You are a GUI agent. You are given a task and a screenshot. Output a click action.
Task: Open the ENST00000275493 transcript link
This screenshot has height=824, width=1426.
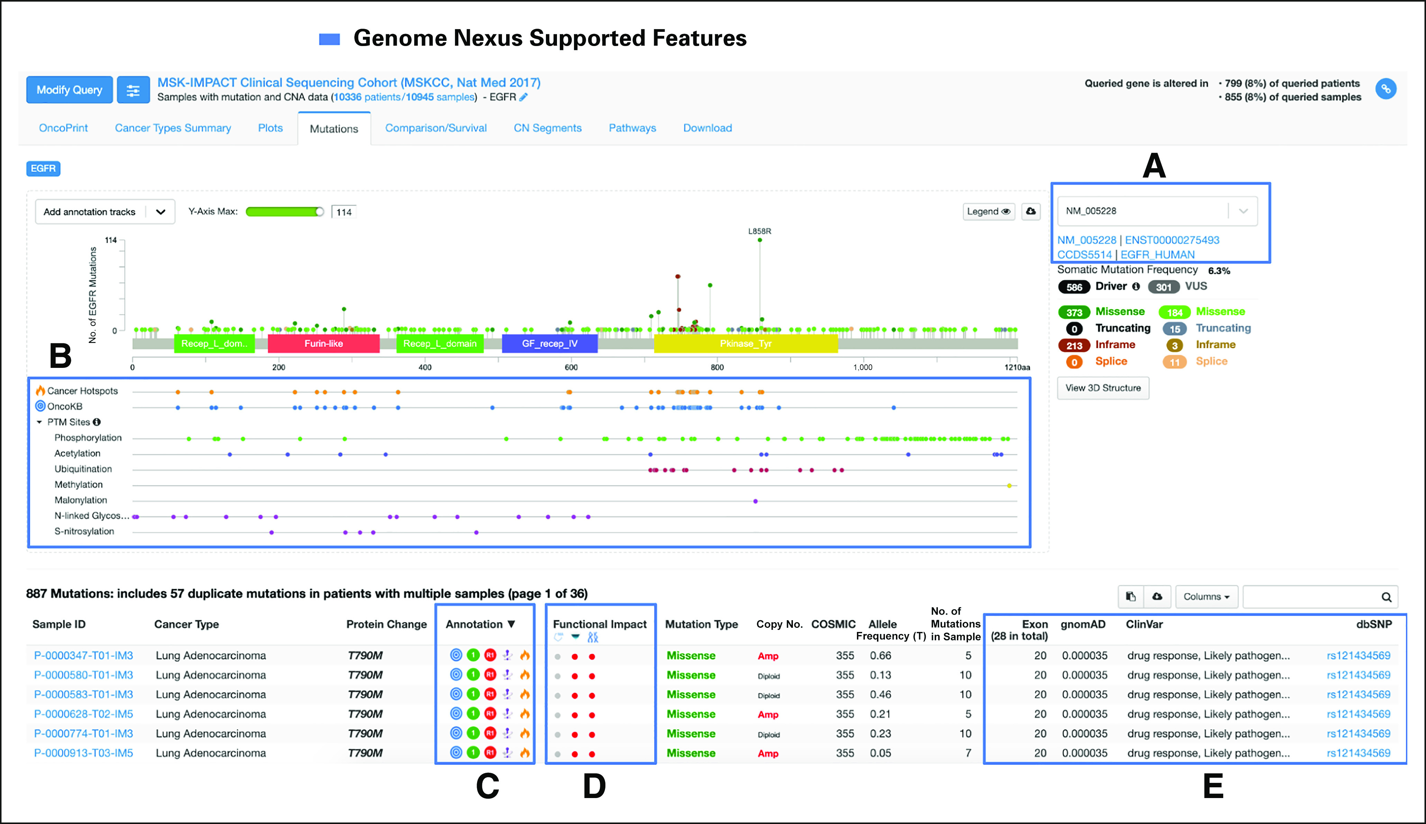(x=1172, y=240)
